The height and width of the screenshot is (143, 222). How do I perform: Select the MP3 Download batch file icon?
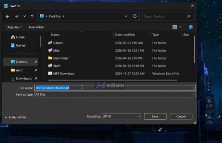pos(50,73)
